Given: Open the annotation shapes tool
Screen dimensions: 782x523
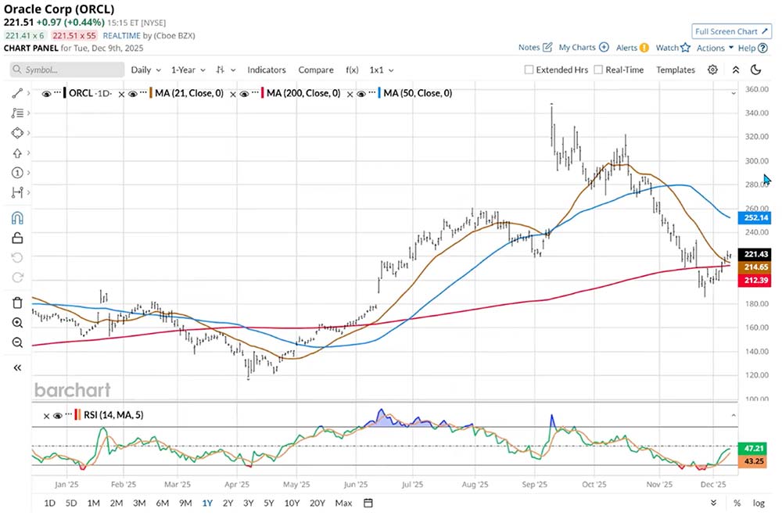Looking at the screenshot, I should [17, 132].
